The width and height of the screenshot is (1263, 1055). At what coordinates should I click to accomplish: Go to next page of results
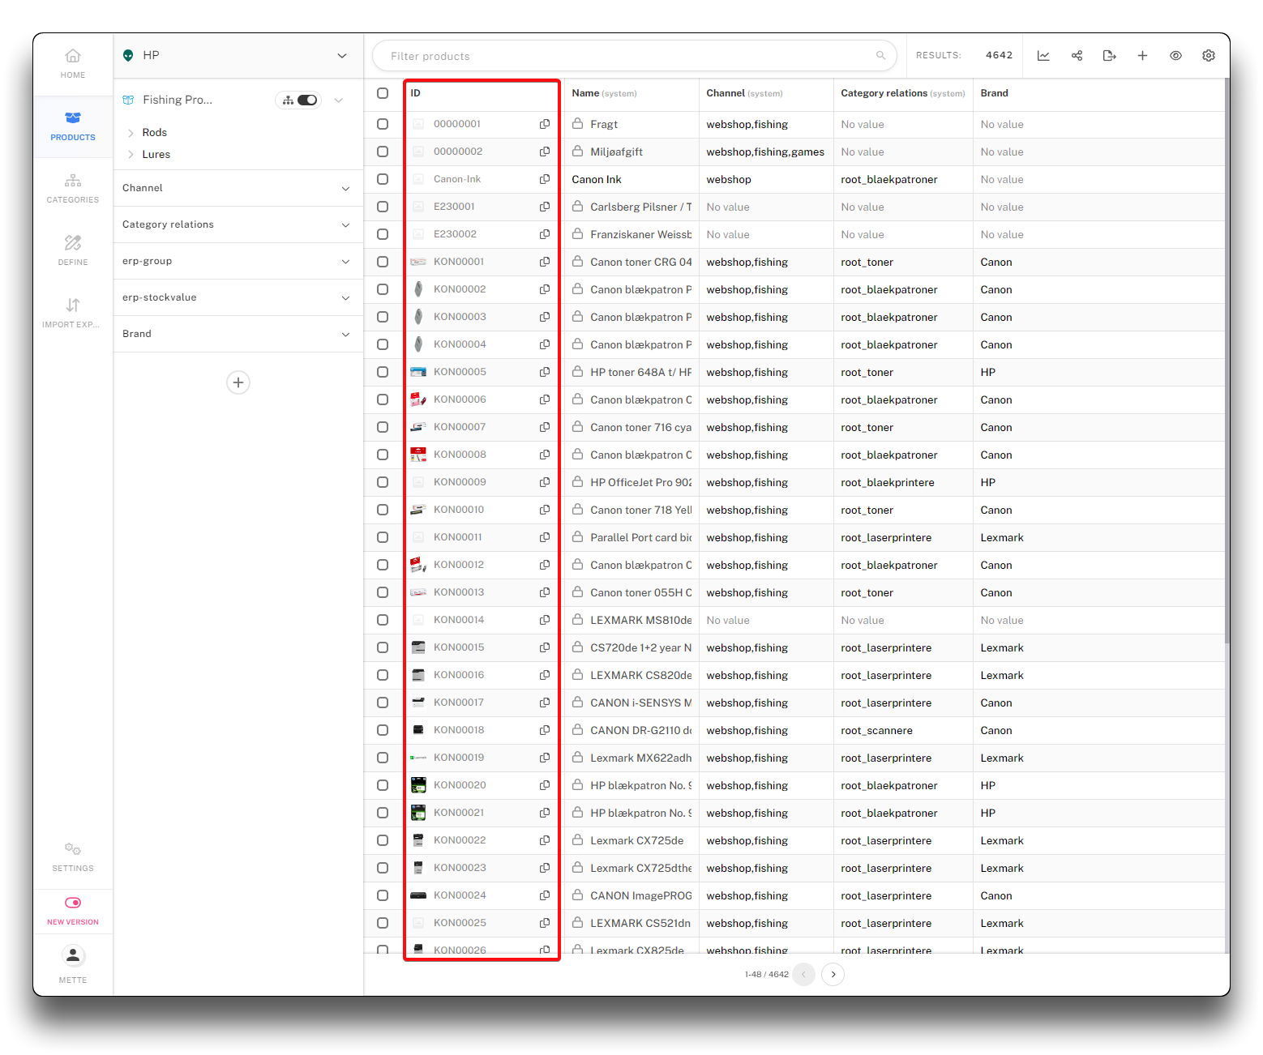[833, 974]
